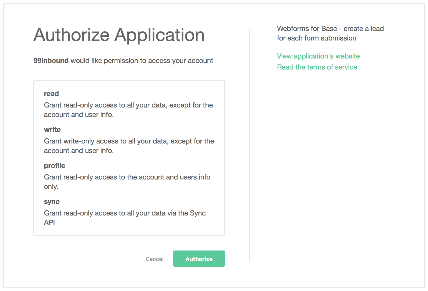428x291 pixels.
Task: Click the empty bottom margin inside the permissions box
Action: coord(129,231)
